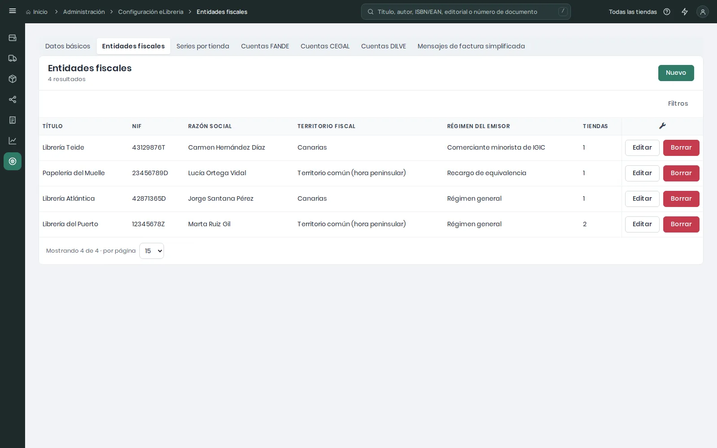Viewport: 717px width, 448px height.
Task: Open the share nodes sidebar icon
Action: point(13,99)
